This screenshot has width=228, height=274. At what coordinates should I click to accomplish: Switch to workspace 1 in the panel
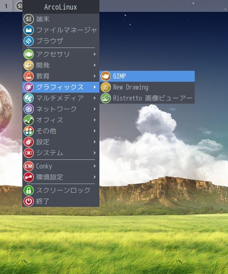point(6,6)
